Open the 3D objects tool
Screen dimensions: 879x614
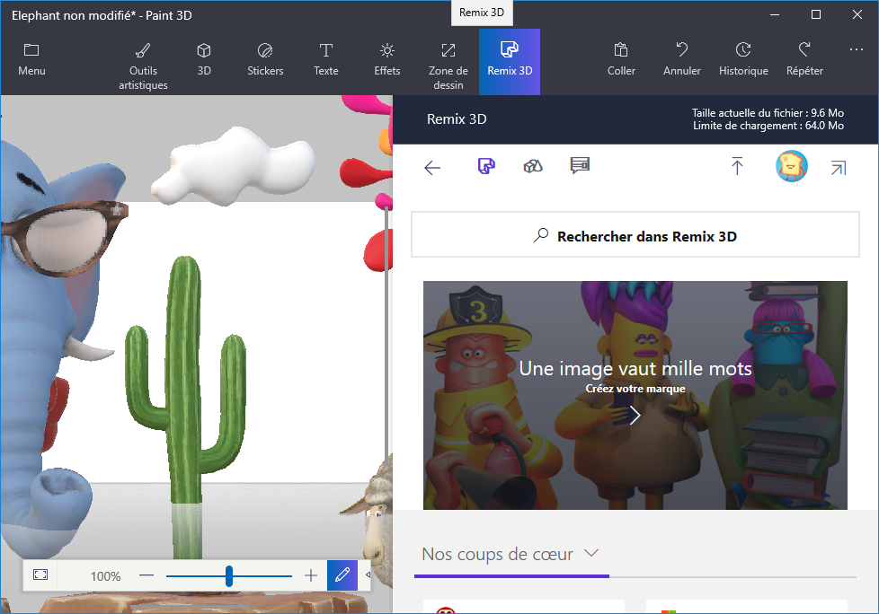pos(204,60)
